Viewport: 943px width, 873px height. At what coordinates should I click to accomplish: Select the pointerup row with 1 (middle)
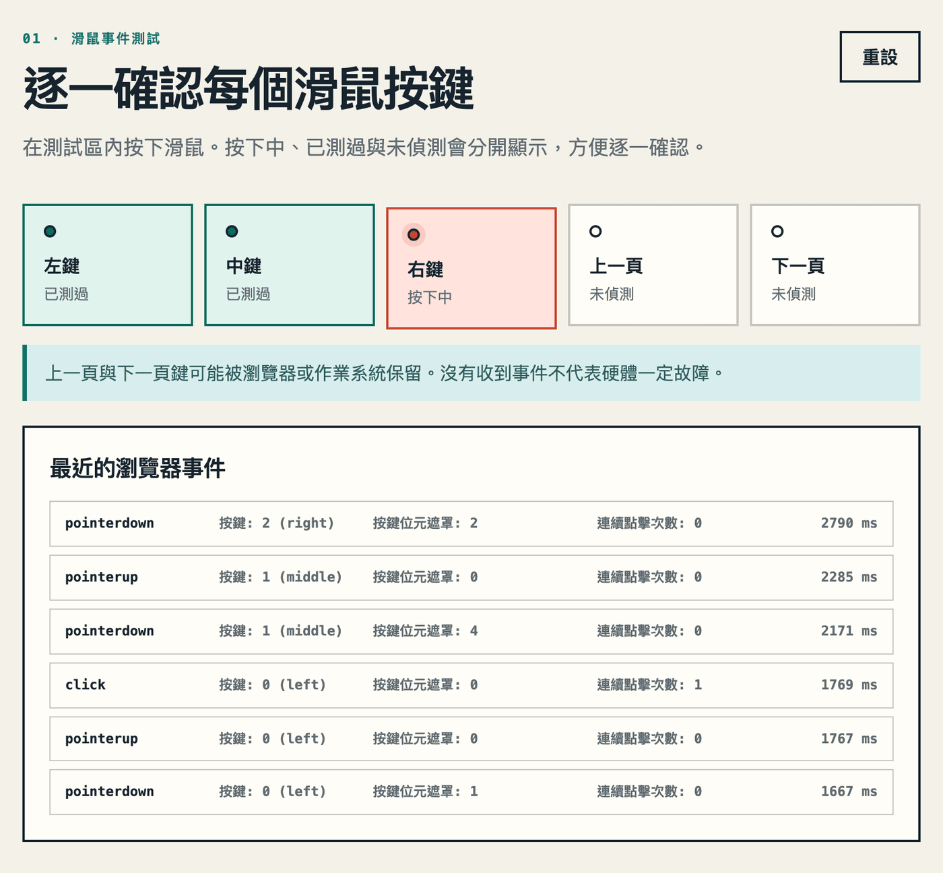coord(471,577)
